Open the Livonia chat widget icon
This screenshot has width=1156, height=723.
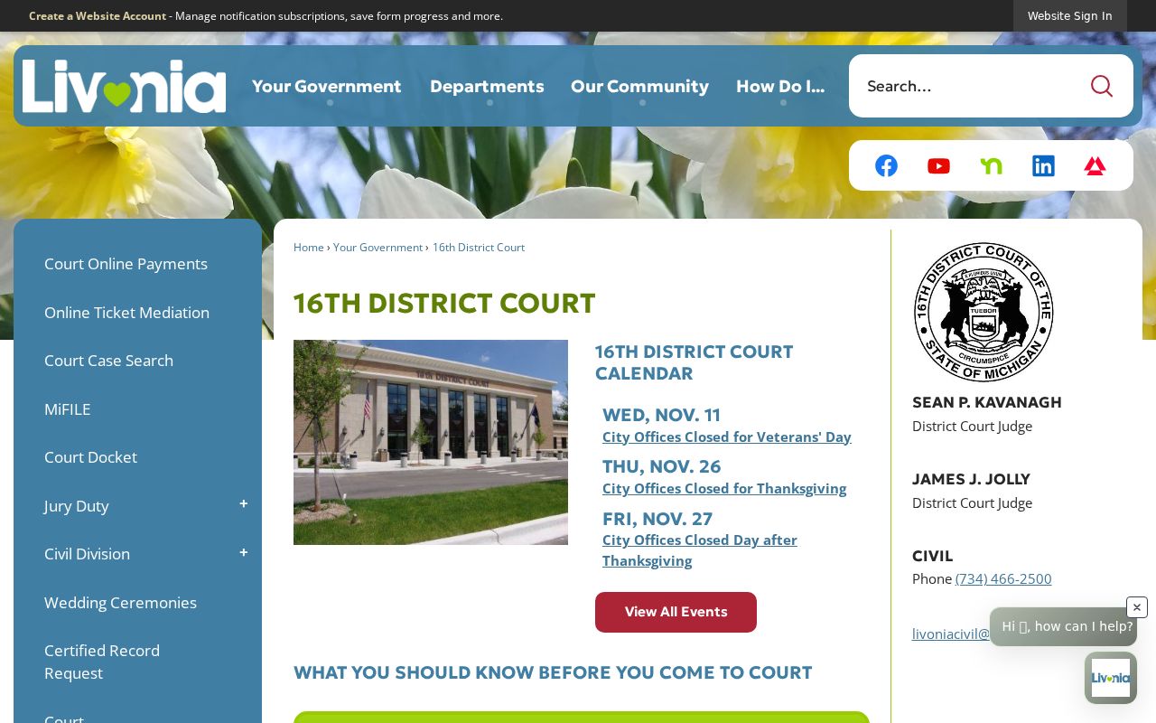1111,678
